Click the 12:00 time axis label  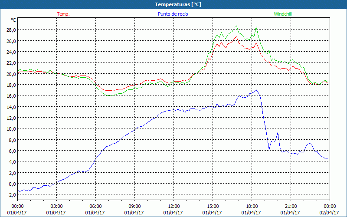[174, 207]
